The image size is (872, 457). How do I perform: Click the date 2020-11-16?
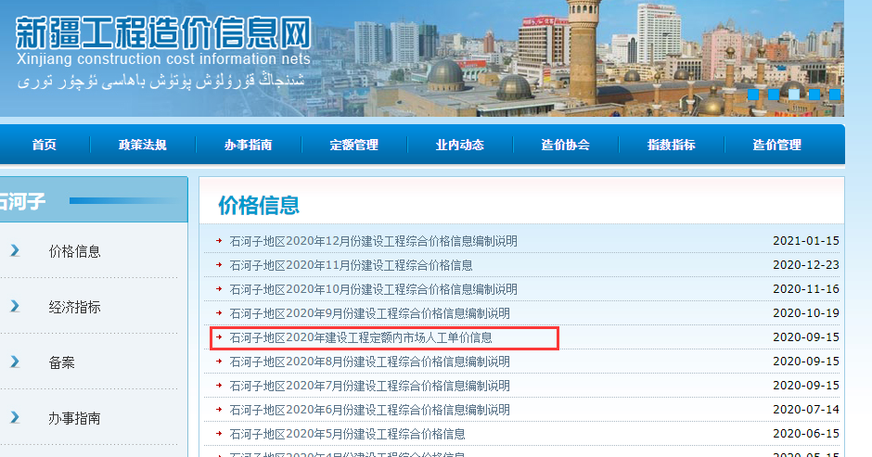click(806, 289)
